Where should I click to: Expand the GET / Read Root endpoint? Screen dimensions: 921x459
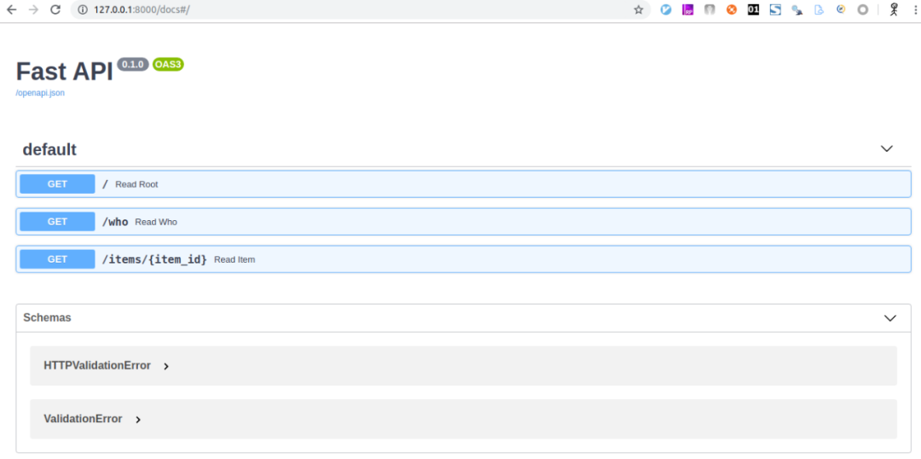coord(463,184)
